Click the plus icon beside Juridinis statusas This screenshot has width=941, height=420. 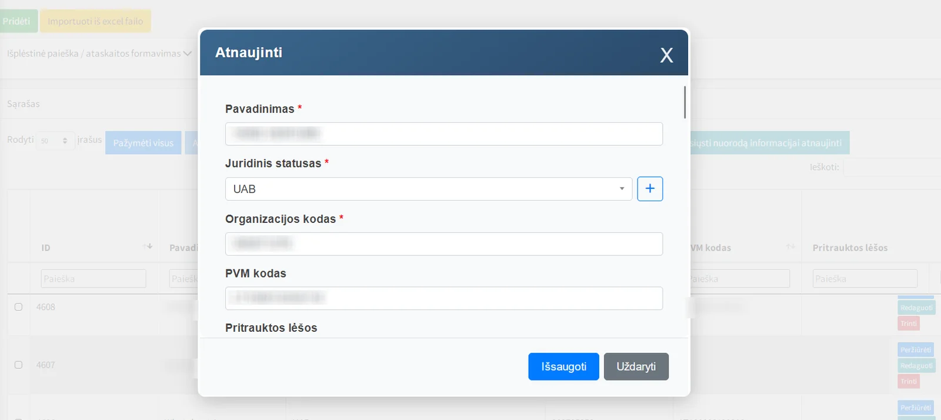pos(650,189)
